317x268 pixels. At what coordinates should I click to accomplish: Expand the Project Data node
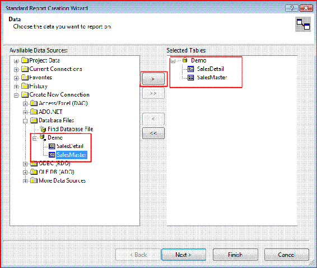16,61
